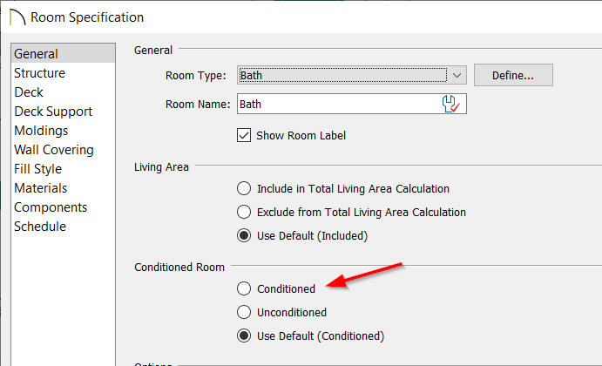Switch to the Schedule panel
Image resolution: width=602 pixels, height=366 pixels.
click(x=40, y=227)
